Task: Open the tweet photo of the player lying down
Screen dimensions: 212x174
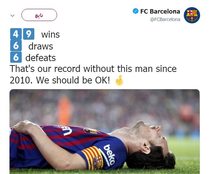Action: coord(105,132)
